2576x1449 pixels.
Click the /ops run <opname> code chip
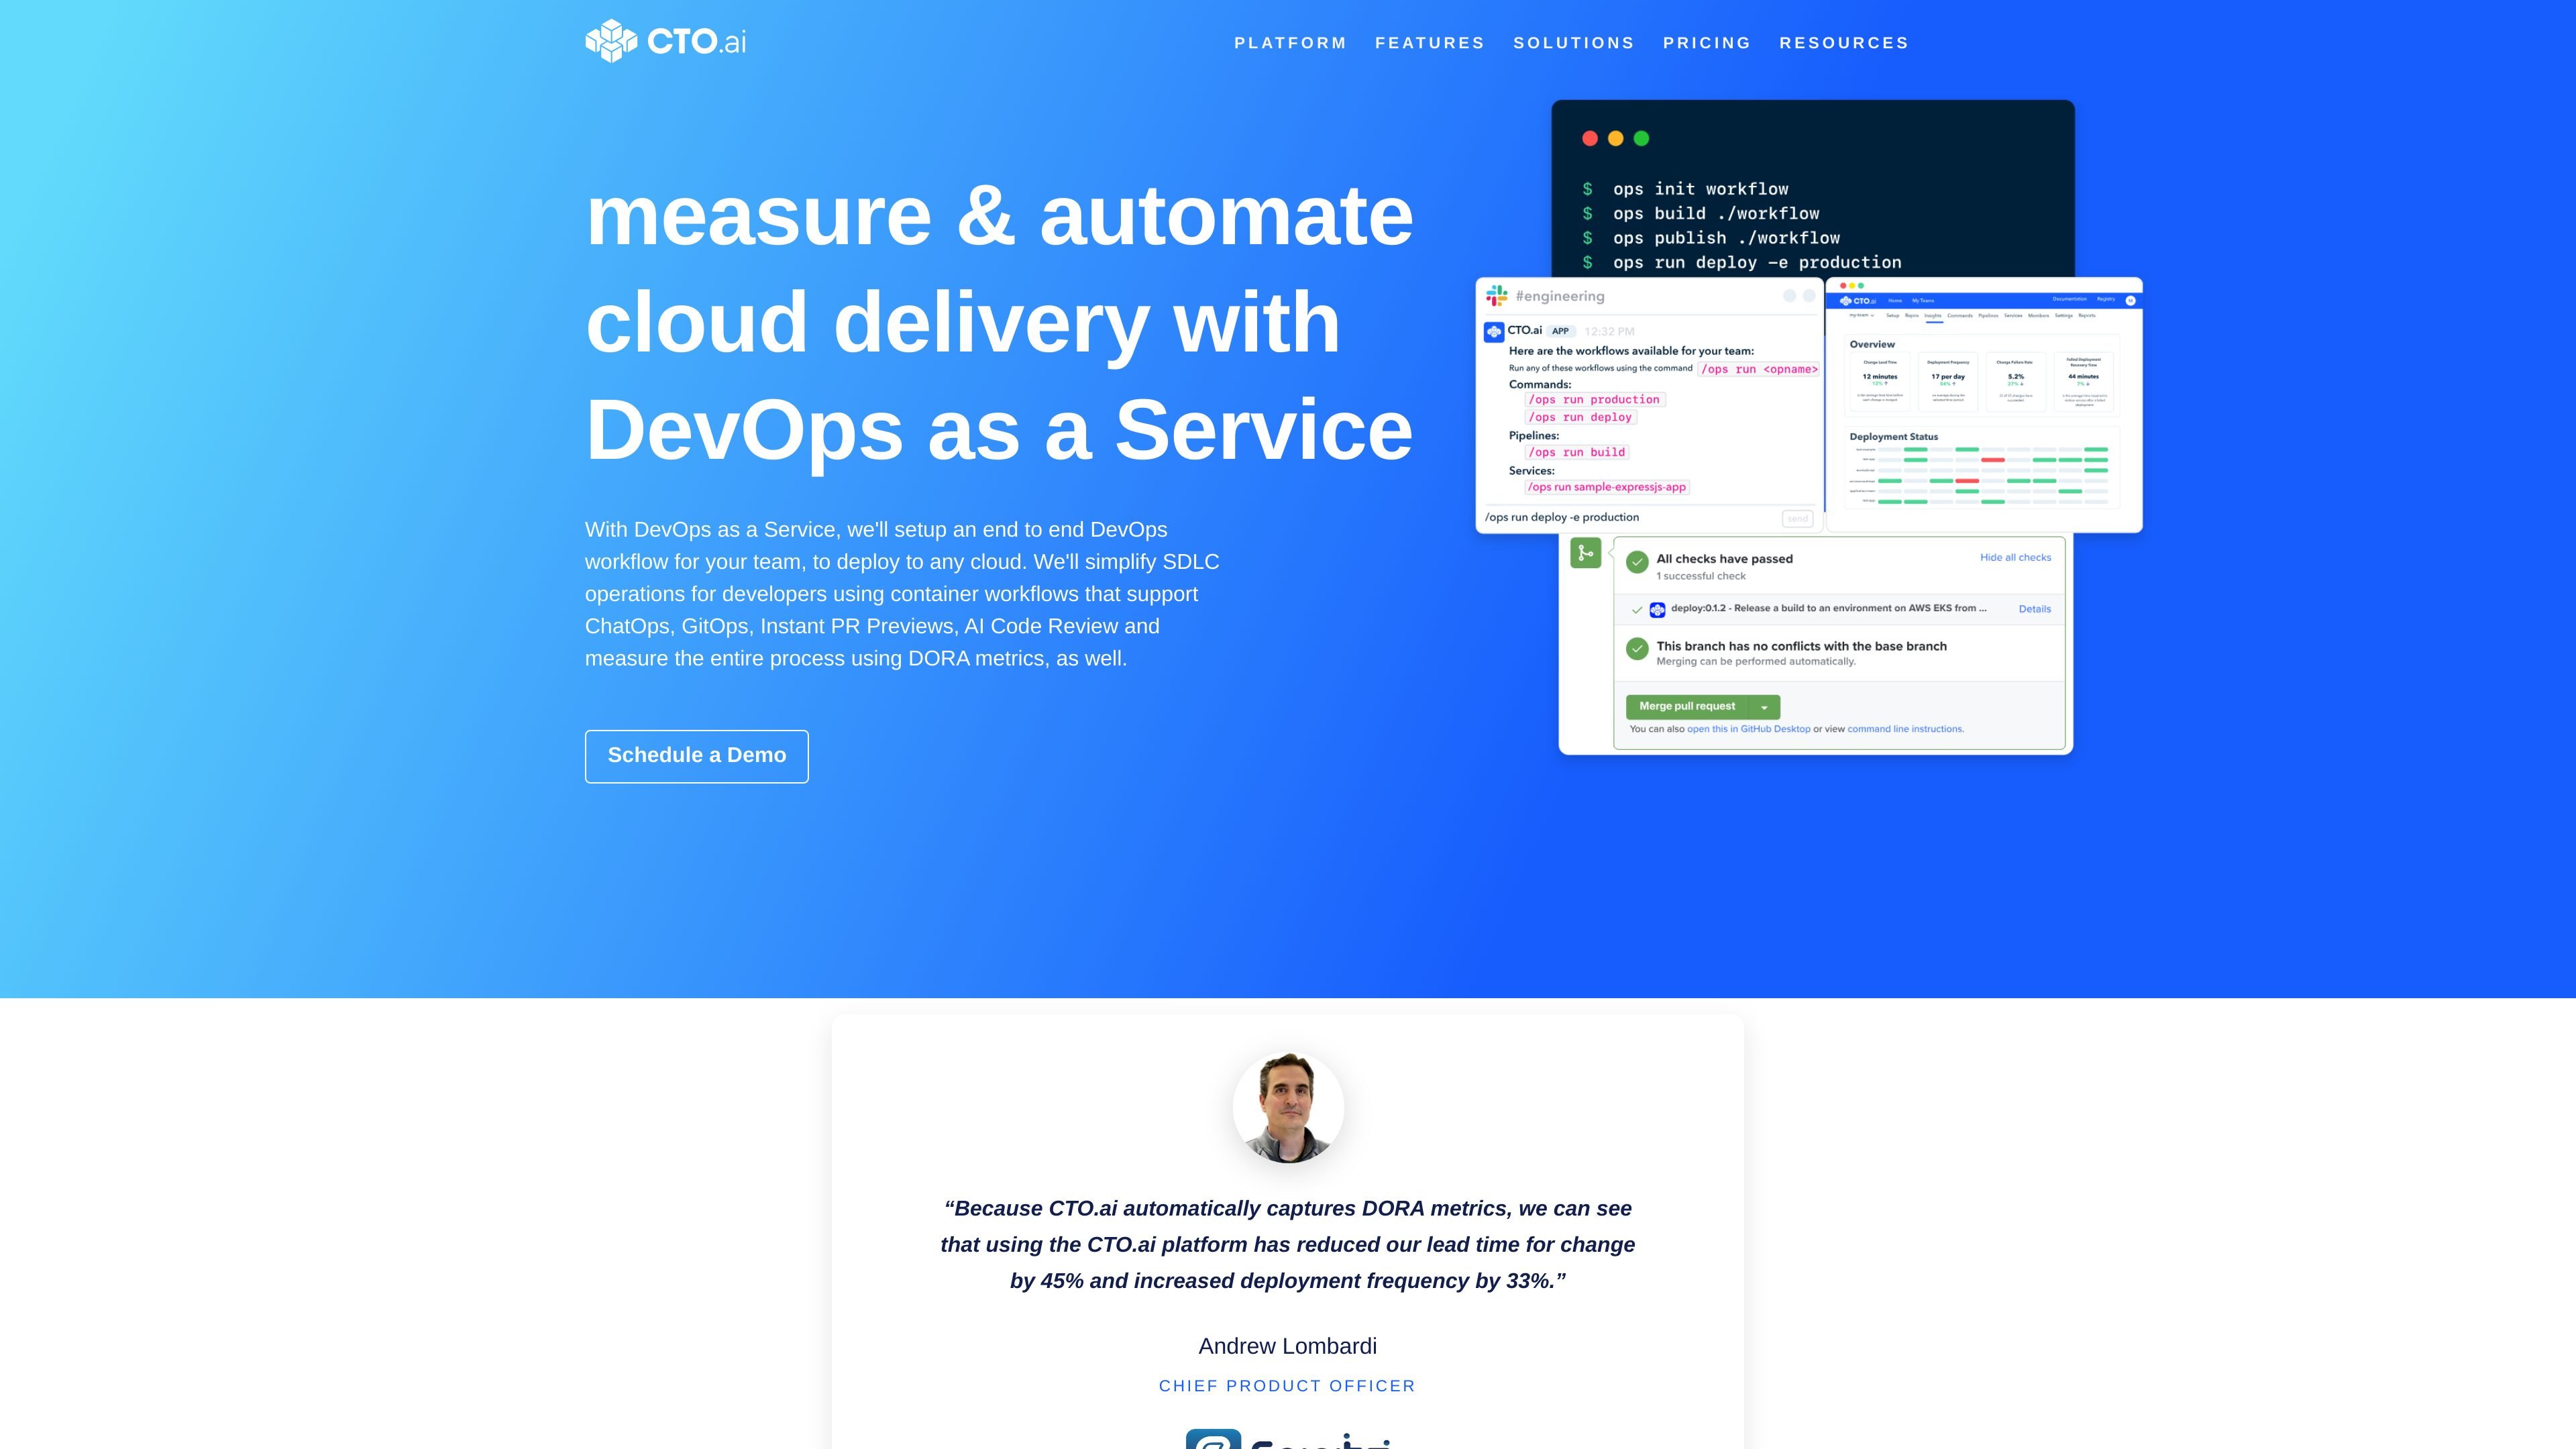pyautogui.click(x=1759, y=369)
